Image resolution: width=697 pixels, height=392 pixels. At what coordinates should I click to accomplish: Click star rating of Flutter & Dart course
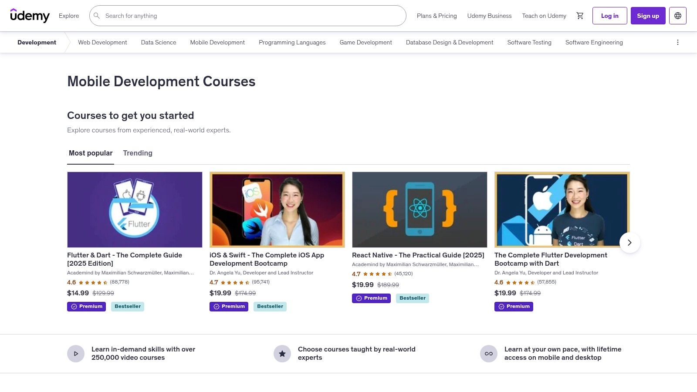[93, 282]
